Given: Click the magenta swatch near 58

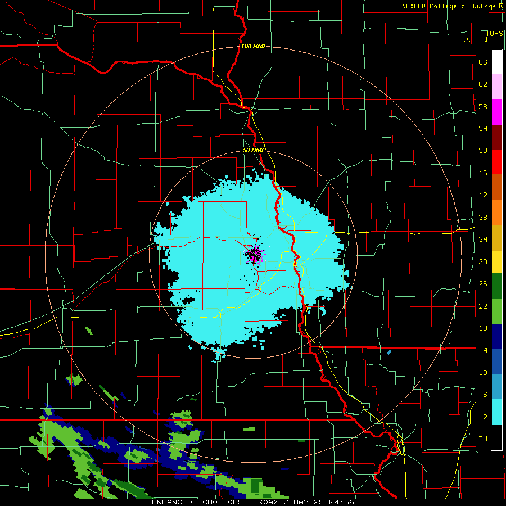Looking at the screenshot, I should pyautogui.click(x=496, y=112).
